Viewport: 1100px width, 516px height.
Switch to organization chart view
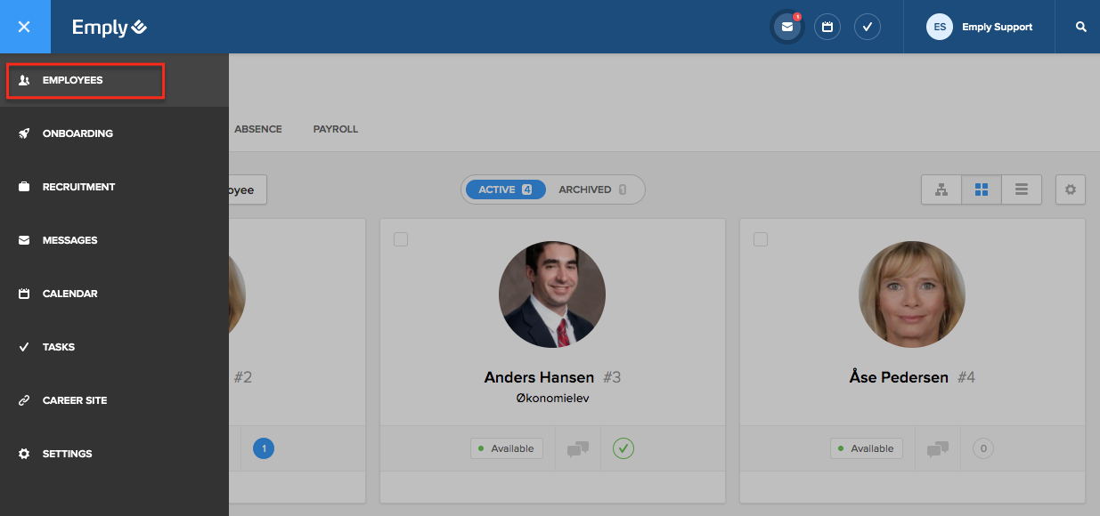[x=941, y=189]
